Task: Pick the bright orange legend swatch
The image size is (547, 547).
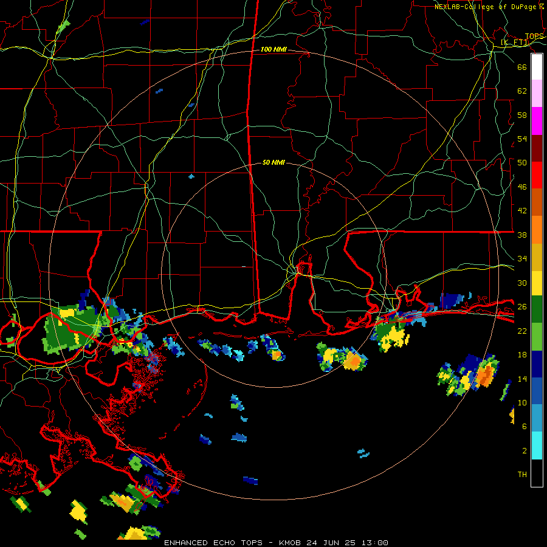Action: pyautogui.click(x=537, y=230)
